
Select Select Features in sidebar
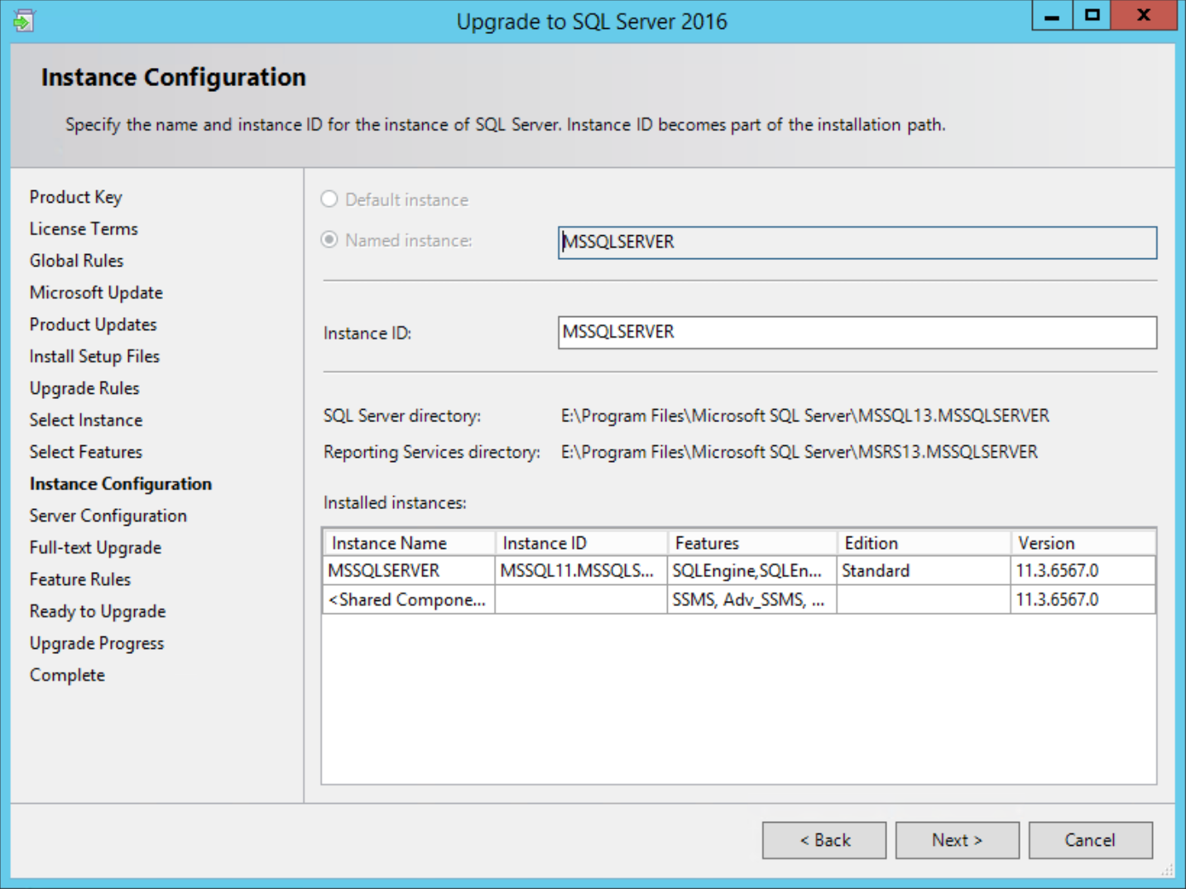pos(86,452)
